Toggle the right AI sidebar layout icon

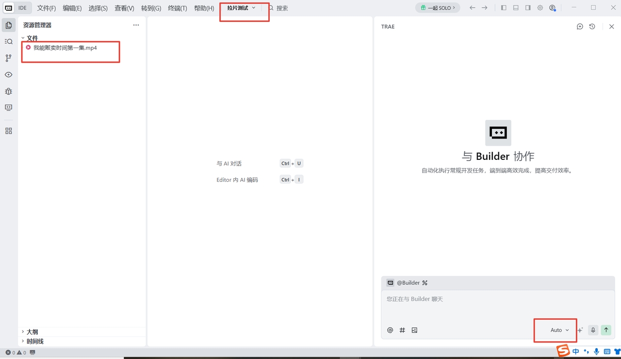[528, 8]
